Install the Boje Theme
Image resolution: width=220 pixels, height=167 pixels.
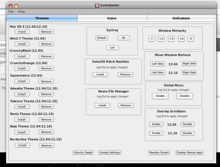(x=22, y=132)
